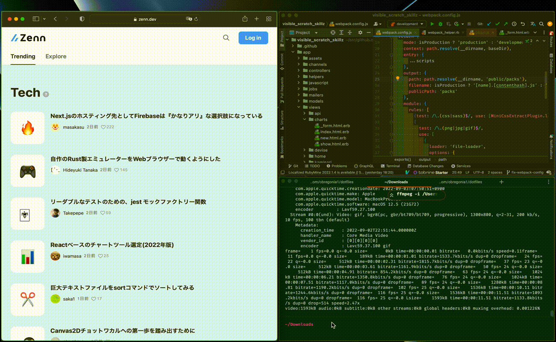The image size is (556, 342).
Task: Open the TODO tool window
Action: [x=311, y=166]
